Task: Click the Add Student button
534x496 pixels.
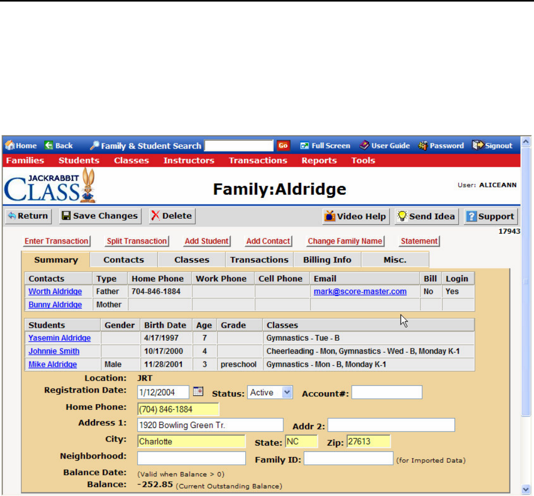Action: (206, 241)
